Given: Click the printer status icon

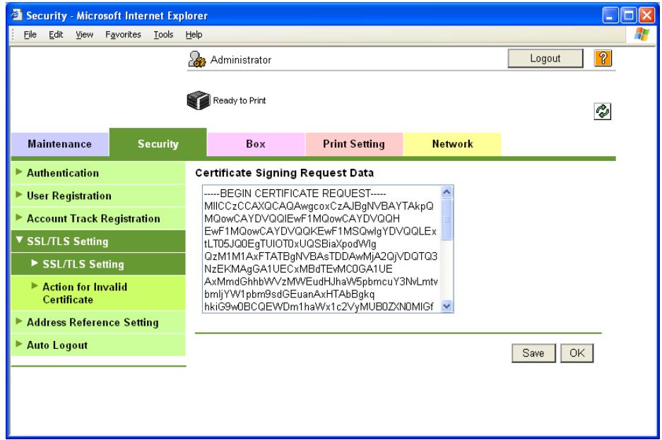Looking at the screenshot, I should (x=198, y=100).
